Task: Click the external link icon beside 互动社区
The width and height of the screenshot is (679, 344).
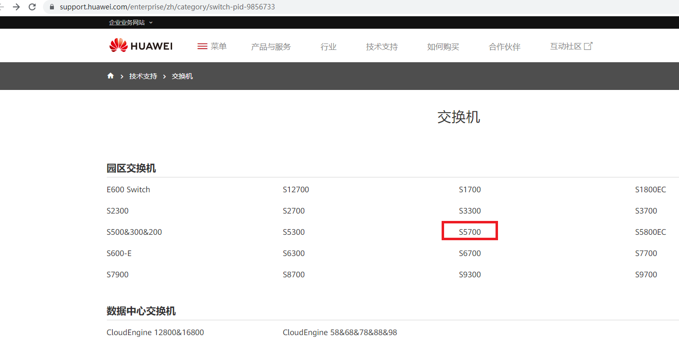Action: pyautogui.click(x=588, y=46)
